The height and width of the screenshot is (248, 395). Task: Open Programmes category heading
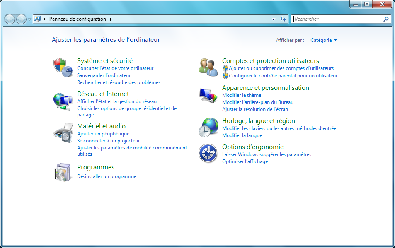[x=96, y=167]
